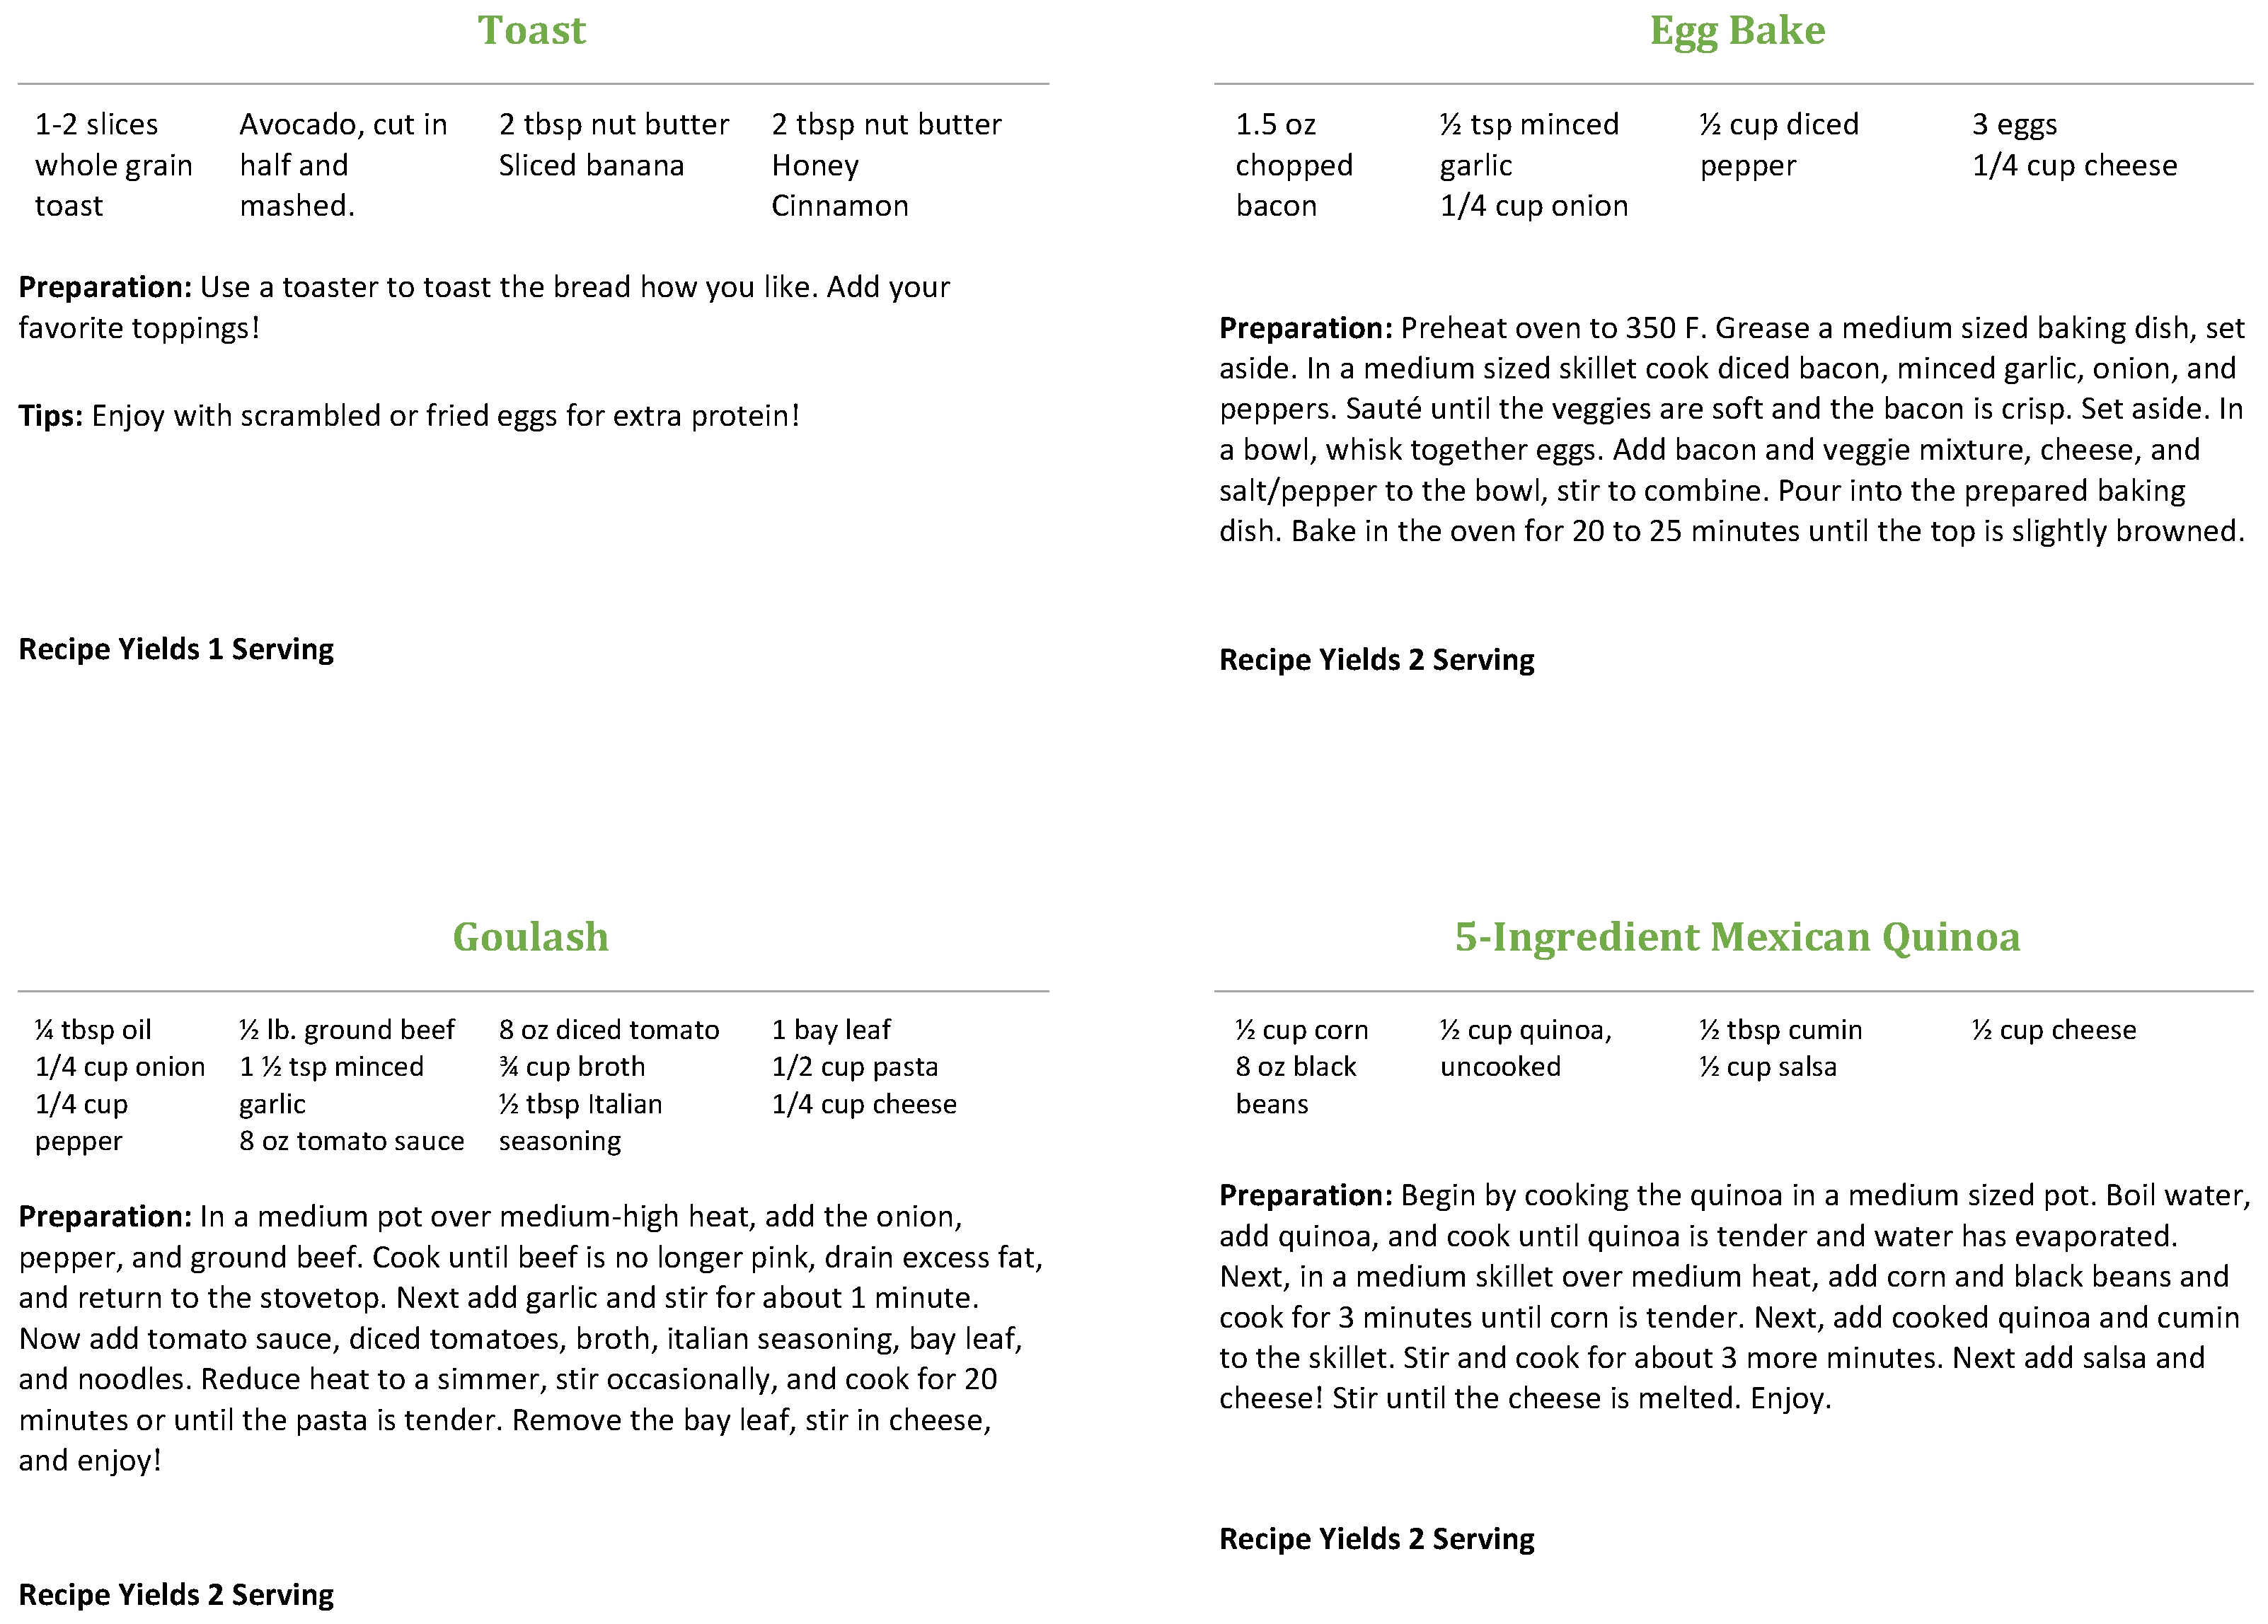Click the '3 eggs' ingredient
This screenshot has width=2268, height=1624.
tap(2014, 125)
